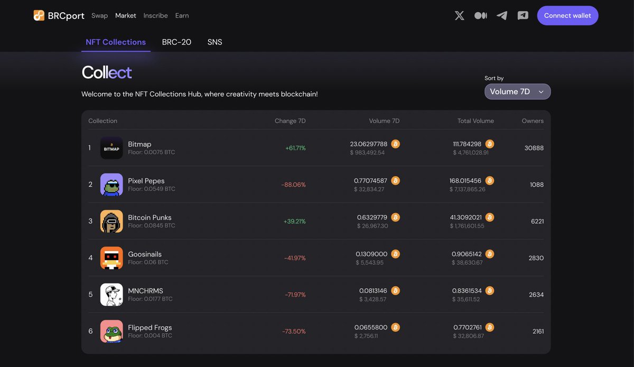Viewport: 634px width, 367px height.
Task: Open the Inscribe nav item
Action: 156,15
